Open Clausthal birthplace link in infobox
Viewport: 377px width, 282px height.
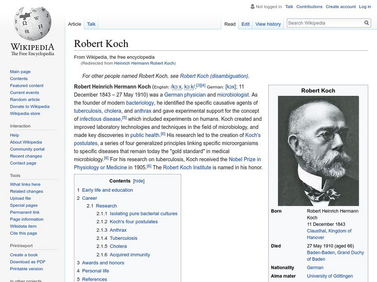316,231
